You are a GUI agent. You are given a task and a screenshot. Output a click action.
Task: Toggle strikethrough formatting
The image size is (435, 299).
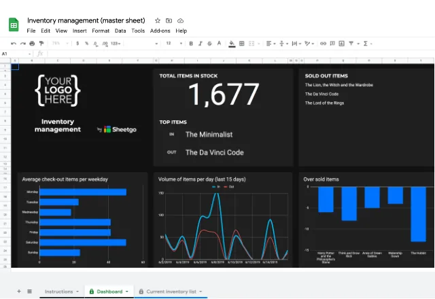(x=210, y=43)
